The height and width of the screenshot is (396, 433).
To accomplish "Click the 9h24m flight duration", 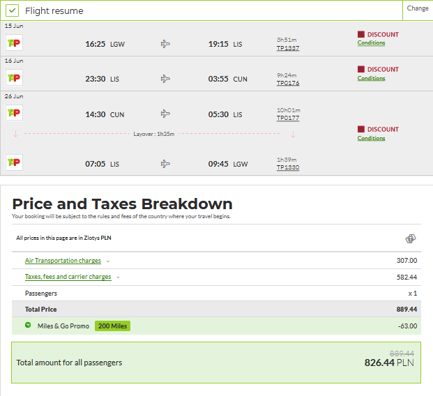I will [287, 75].
